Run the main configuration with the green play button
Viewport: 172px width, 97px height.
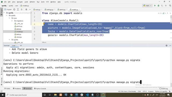[x=155, y=6]
